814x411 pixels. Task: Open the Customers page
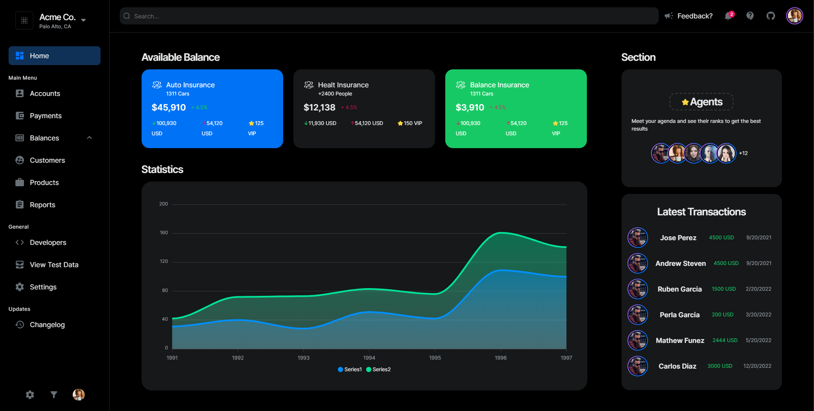click(47, 160)
